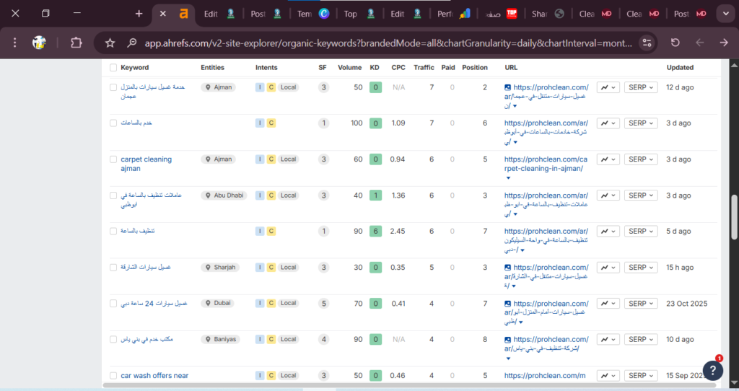739x391 pixels.
Task: Expand the SERP dropdown in the Abu Dhabi row
Action: (640, 195)
